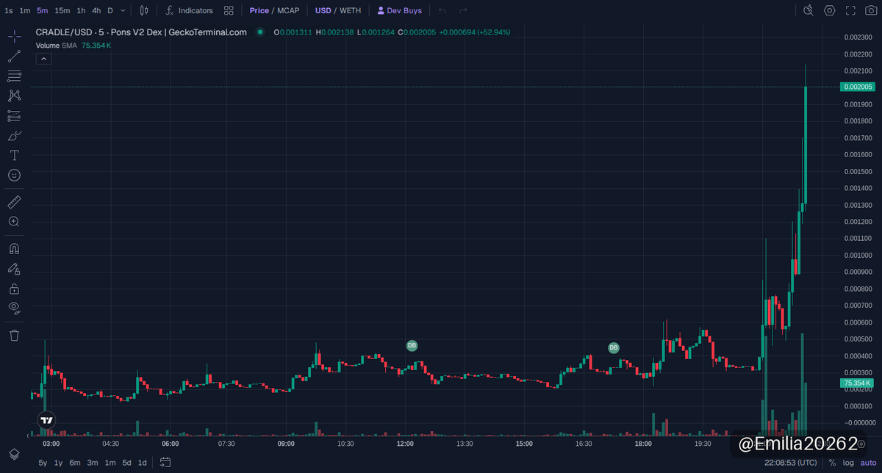
Task: Toggle lock all drawing tools
Action: 14,289
